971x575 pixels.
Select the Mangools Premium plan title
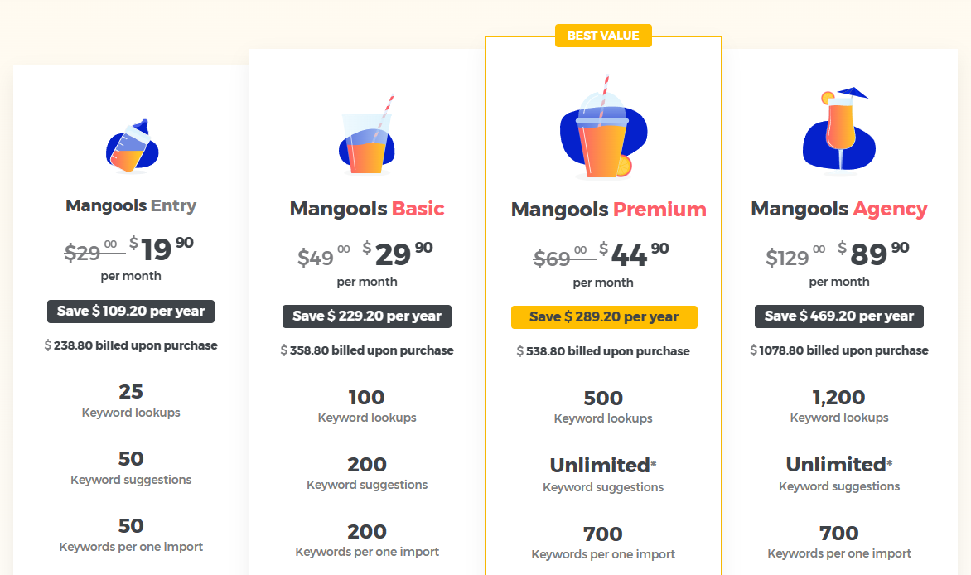(x=608, y=210)
